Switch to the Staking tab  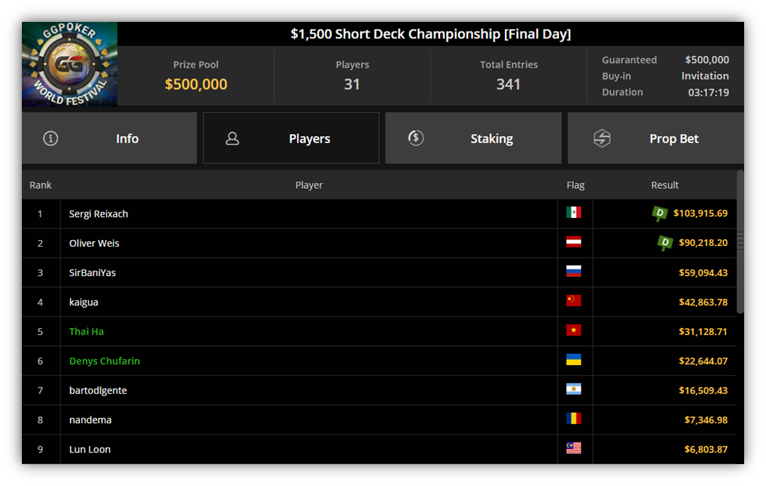point(474,138)
